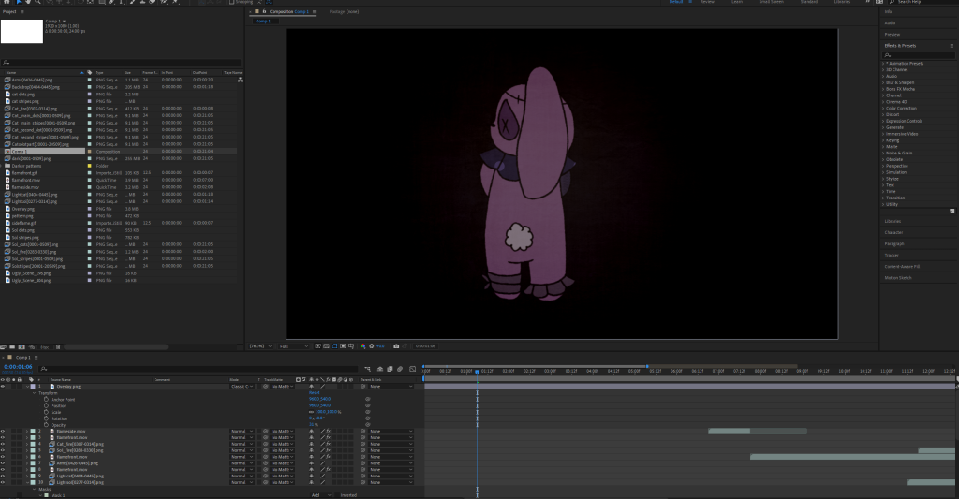
Task: Toggle region of interest icon
Action: 343,346
